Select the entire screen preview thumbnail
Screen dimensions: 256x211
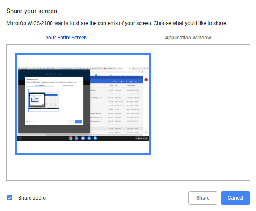83,104
